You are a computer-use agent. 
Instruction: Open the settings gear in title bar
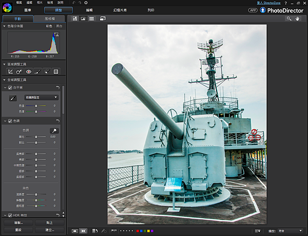pos(86,3)
